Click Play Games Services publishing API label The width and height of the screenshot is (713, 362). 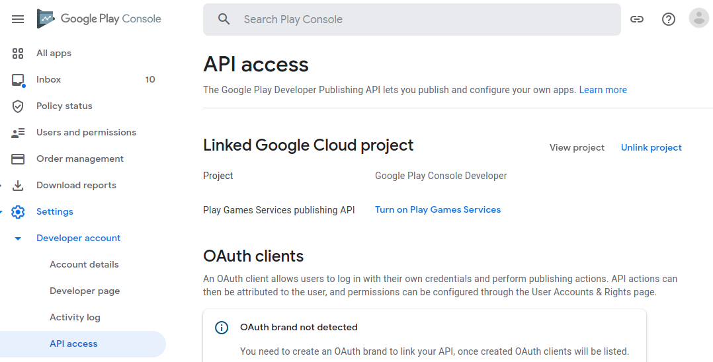(278, 210)
